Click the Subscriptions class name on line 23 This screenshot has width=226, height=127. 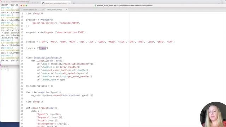(42, 58)
